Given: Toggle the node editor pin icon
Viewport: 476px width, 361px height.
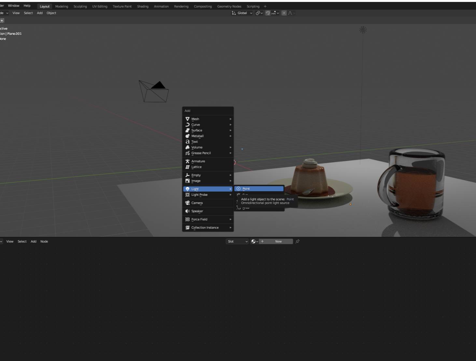Looking at the screenshot, I should 297,241.
